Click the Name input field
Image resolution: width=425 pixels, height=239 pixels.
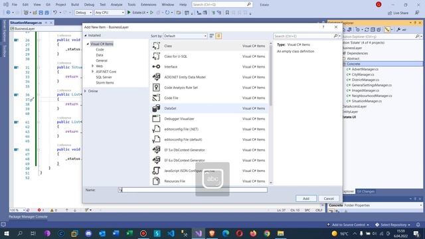pos(193,190)
